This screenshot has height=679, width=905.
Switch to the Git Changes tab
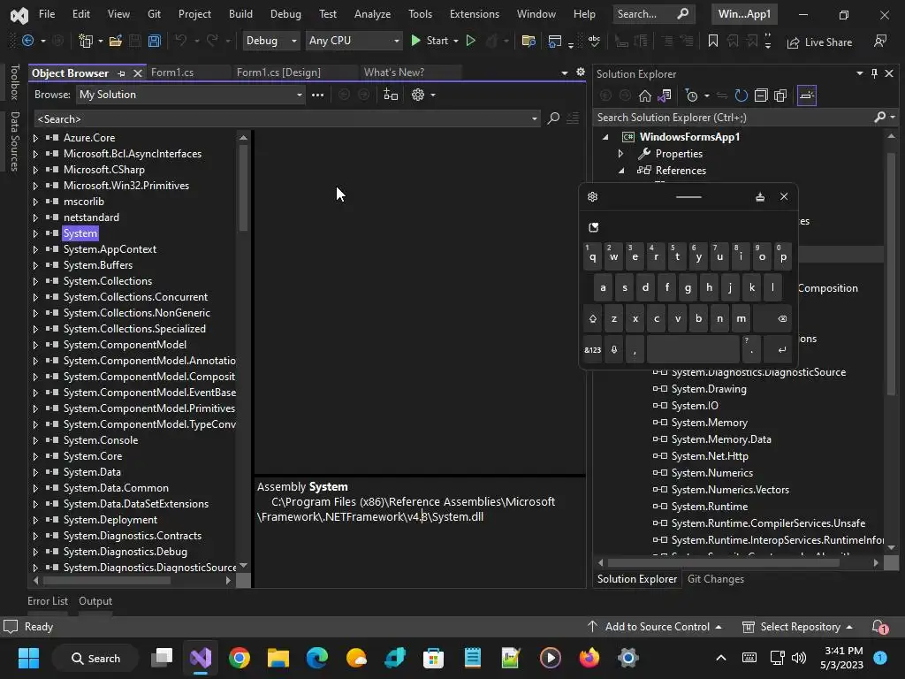coord(715,578)
